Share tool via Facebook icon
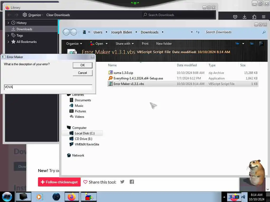Screen dimensions: 270x202 pos(132,182)
